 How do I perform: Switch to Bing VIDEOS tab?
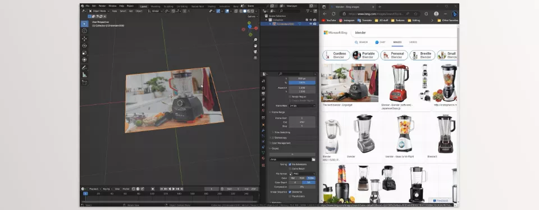(x=413, y=42)
